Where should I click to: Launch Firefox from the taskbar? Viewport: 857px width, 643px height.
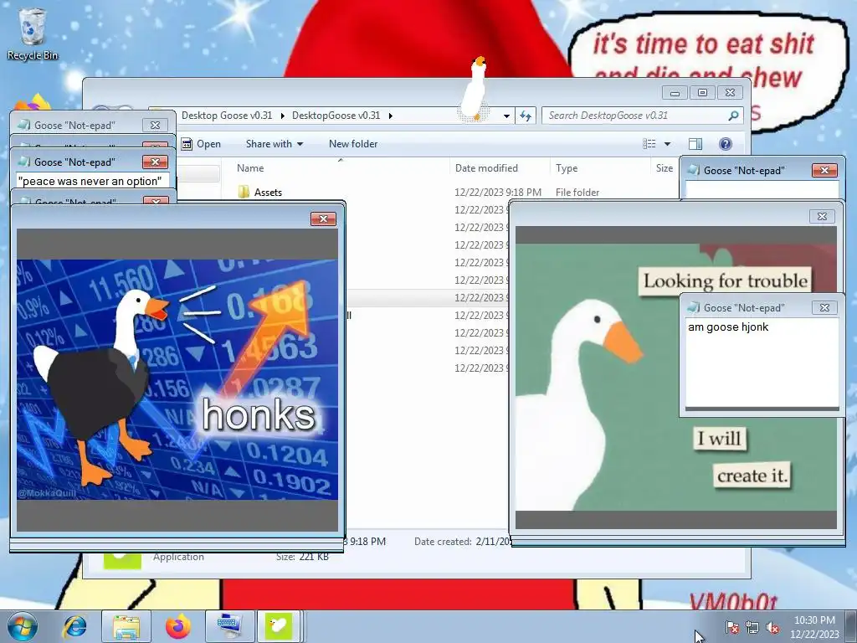pos(177,626)
